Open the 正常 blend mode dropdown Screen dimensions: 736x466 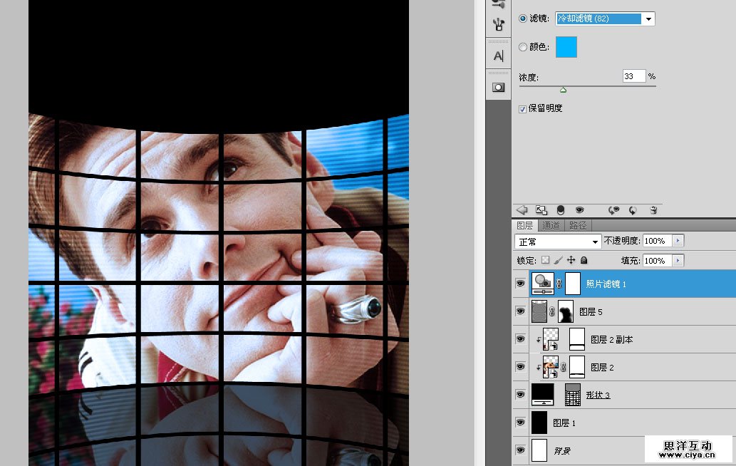(x=558, y=242)
